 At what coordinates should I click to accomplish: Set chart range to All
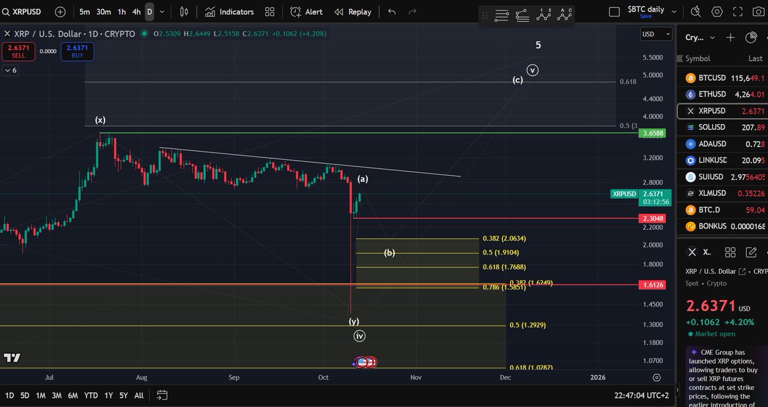pyautogui.click(x=139, y=395)
